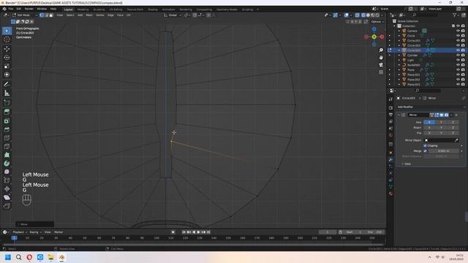The height and width of the screenshot is (263, 468).
Task: Click the eyedropper for Mirror Object
Action: tap(456, 140)
